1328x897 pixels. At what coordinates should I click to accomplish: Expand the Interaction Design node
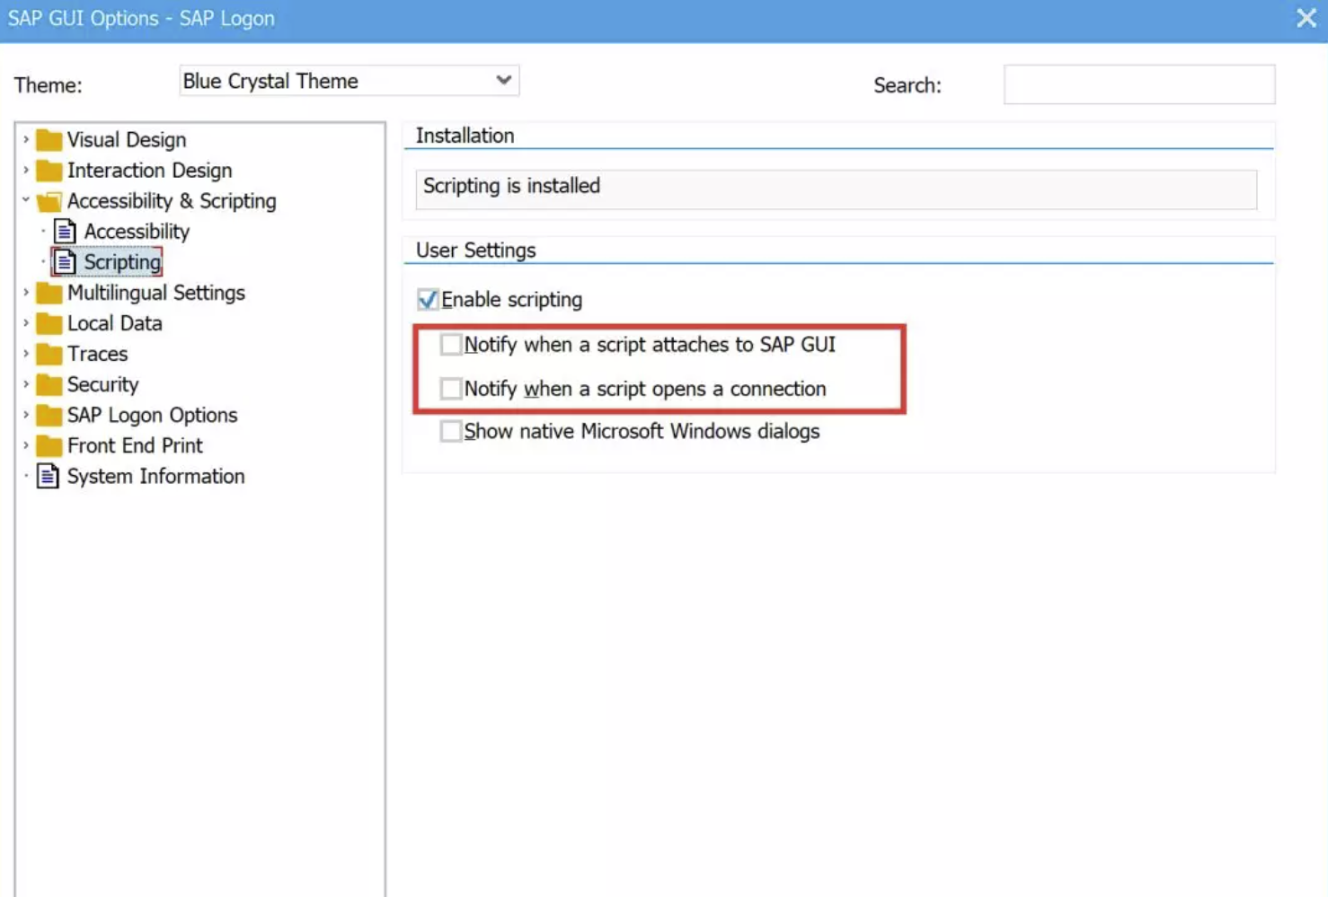26,170
